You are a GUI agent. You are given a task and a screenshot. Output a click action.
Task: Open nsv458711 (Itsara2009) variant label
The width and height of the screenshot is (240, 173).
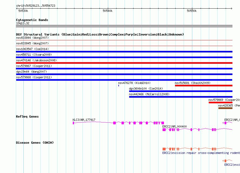(x=34, y=55)
